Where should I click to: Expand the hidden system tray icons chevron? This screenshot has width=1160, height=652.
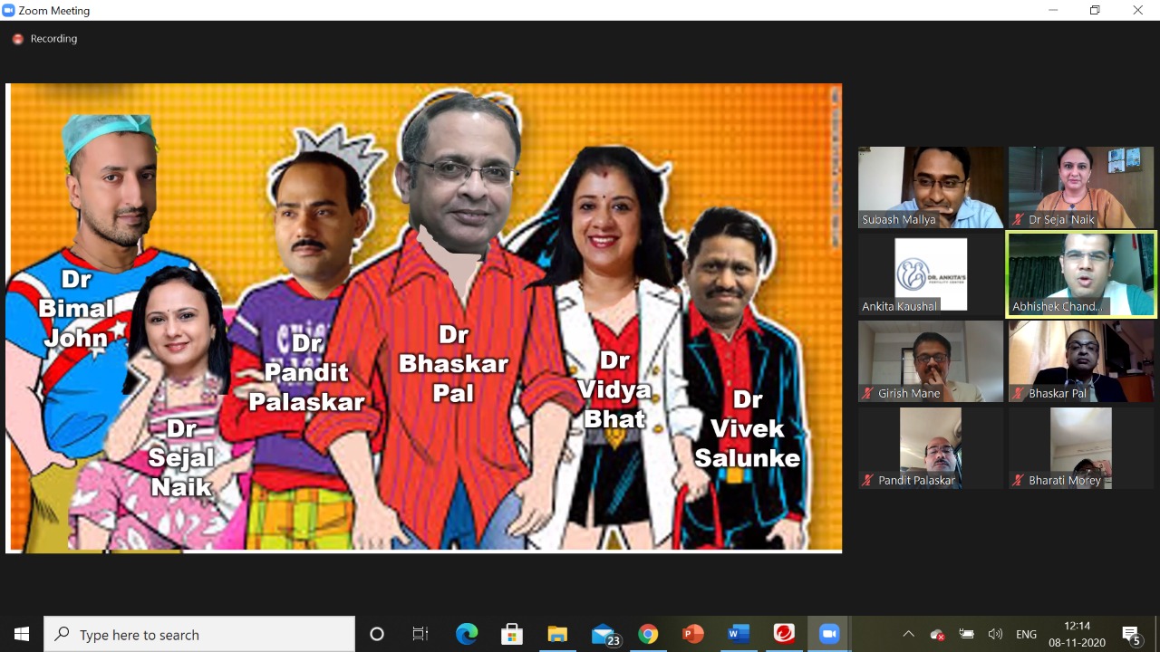(909, 634)
